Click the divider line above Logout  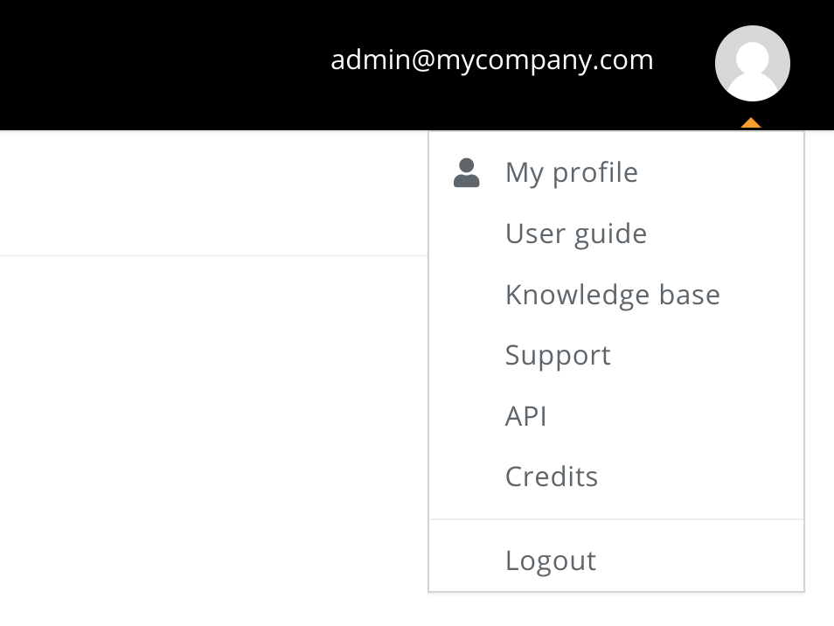point(616,519)
